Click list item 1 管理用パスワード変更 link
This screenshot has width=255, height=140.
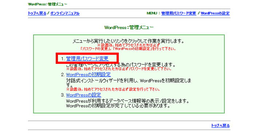[87, 58]
